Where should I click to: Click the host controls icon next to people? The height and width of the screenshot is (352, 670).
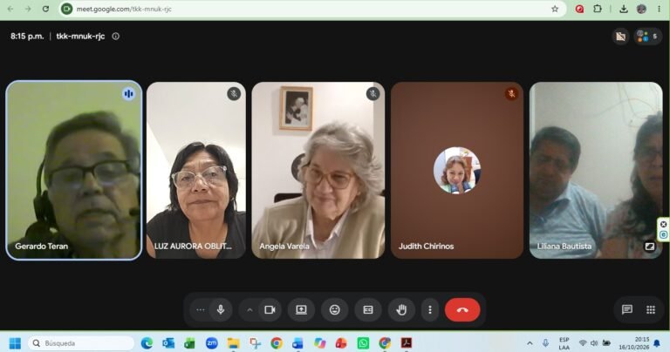[x=620, y=37]
